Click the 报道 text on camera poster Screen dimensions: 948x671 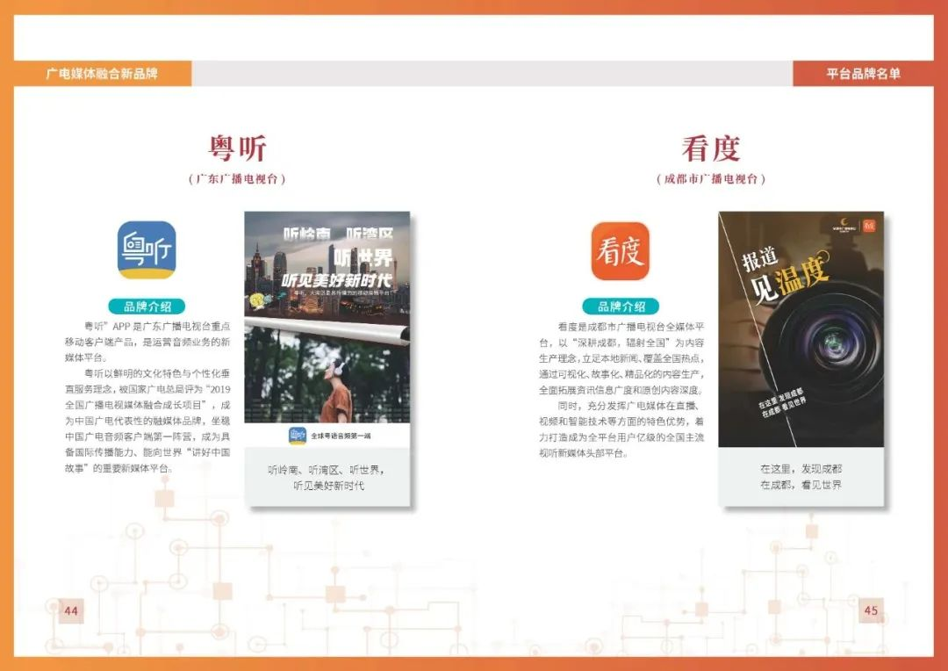pos(760,259)
